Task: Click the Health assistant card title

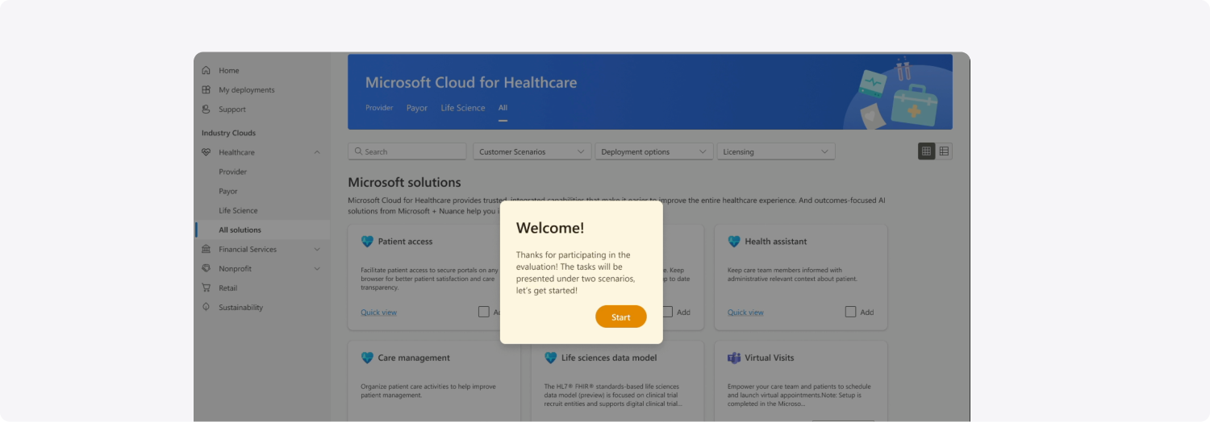Action: [776, 242]
